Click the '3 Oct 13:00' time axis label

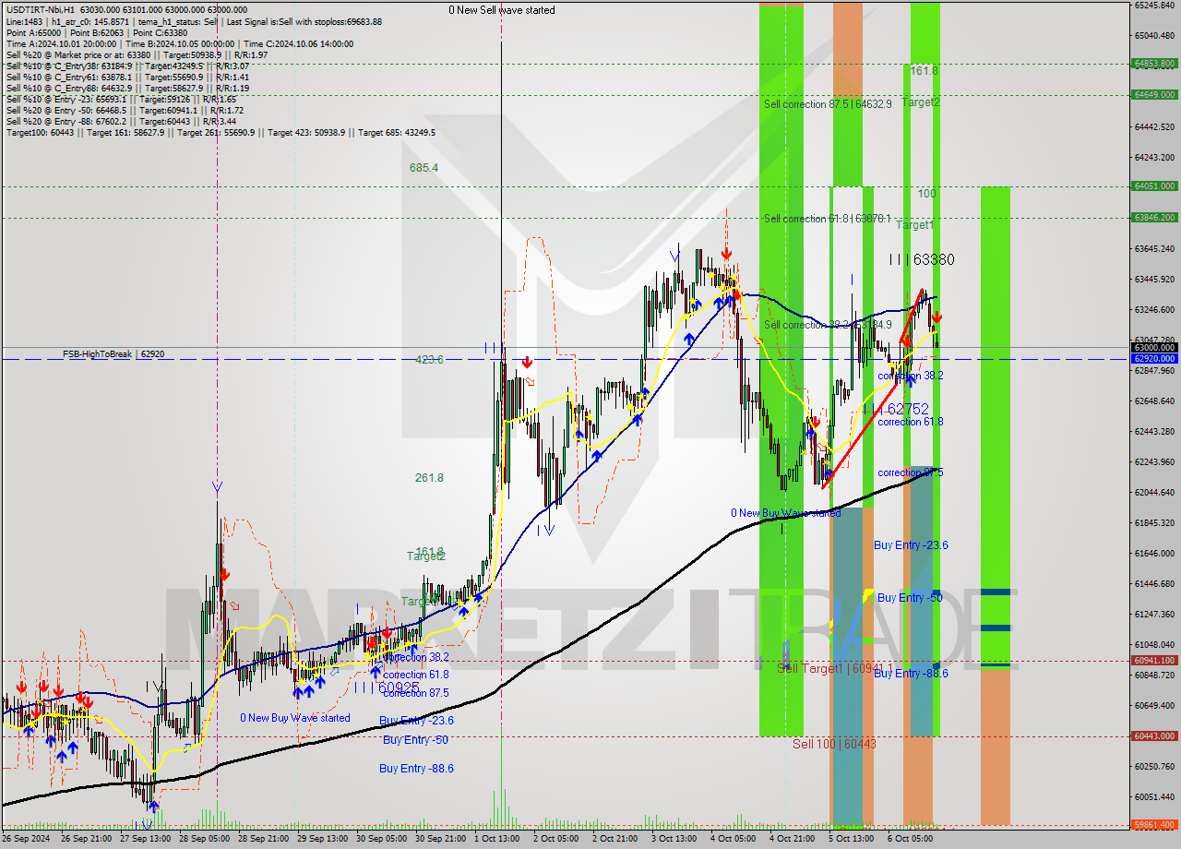676,839
